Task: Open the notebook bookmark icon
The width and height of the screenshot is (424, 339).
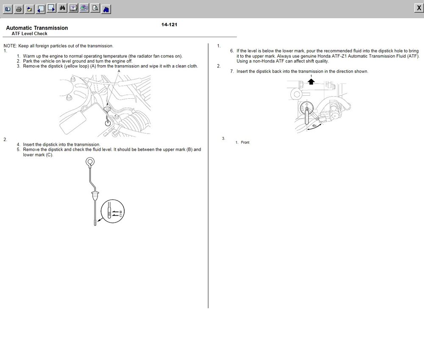Action: tap(73, 8)
